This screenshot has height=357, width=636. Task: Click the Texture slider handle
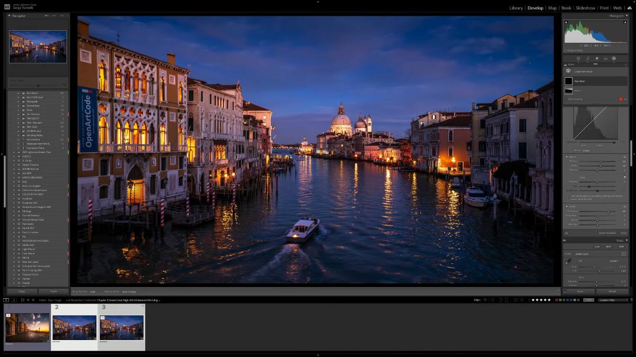[x=602, y=162]
